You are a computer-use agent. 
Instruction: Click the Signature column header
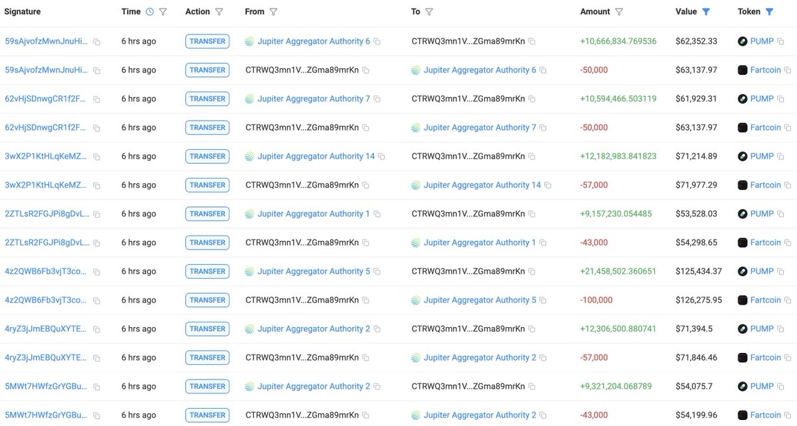pos(23,12)
